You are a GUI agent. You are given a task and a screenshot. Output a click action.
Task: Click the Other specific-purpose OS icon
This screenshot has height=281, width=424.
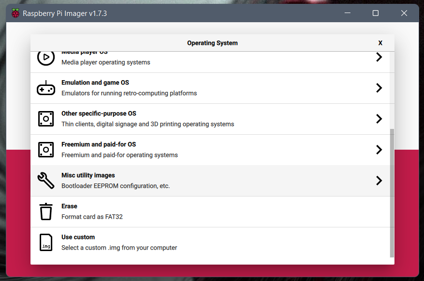[46, 119]
